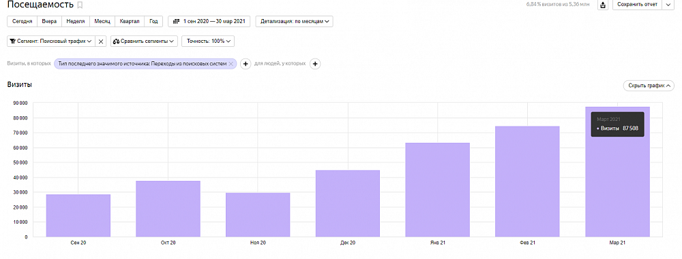This screenshot has width=682, height=259.
Task: Click the Сен 20 bar
Action: point(78,215)
